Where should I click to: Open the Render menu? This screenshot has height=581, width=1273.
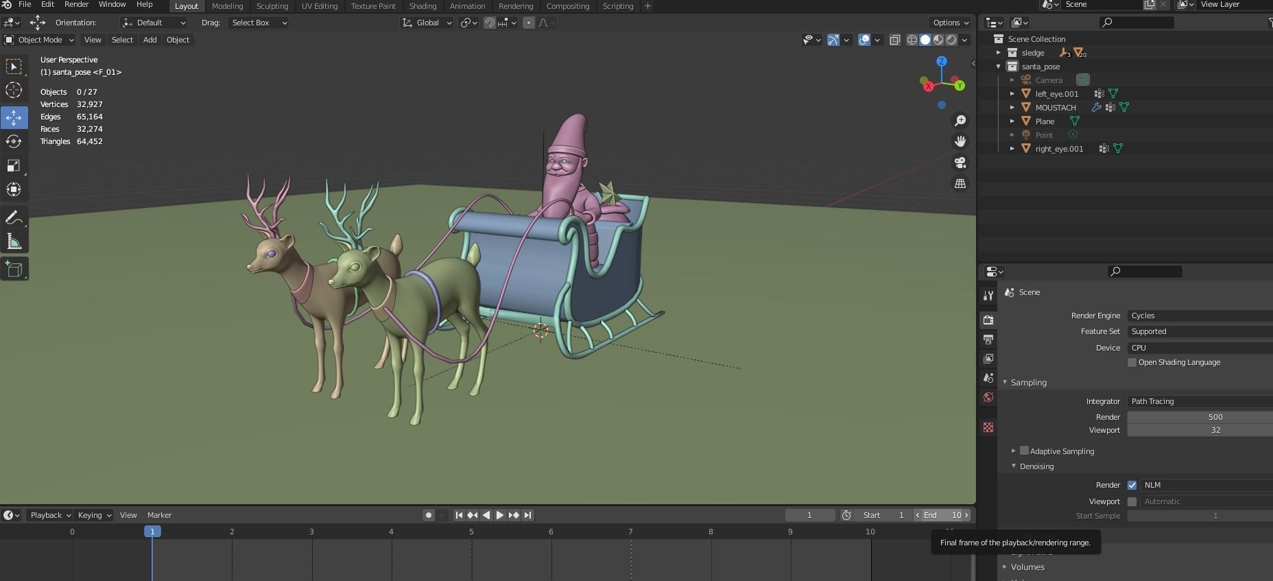point(76,5)
